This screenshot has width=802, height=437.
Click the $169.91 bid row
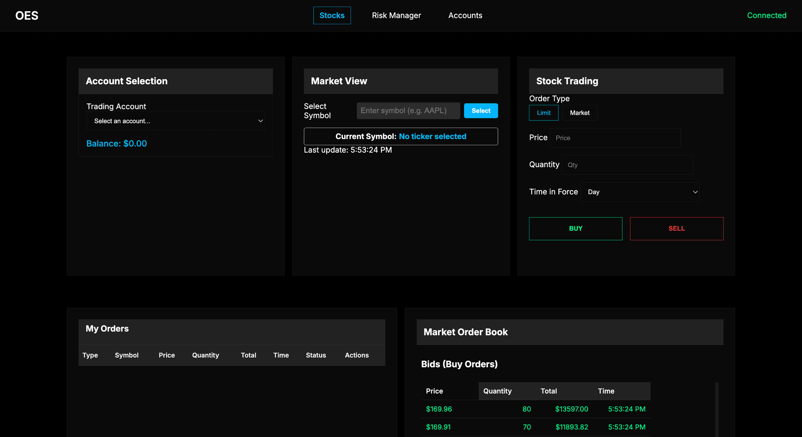tap(438, 427)
